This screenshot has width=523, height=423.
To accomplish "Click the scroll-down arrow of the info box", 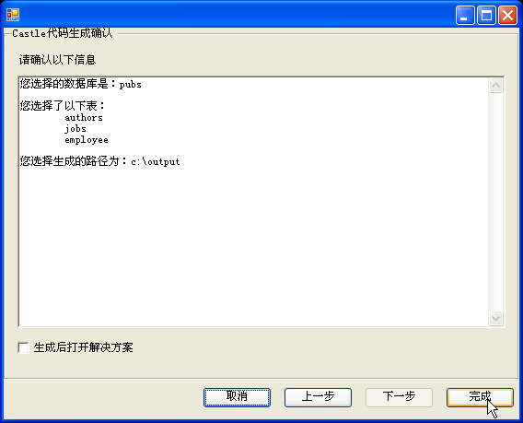I will coord(495,318).
